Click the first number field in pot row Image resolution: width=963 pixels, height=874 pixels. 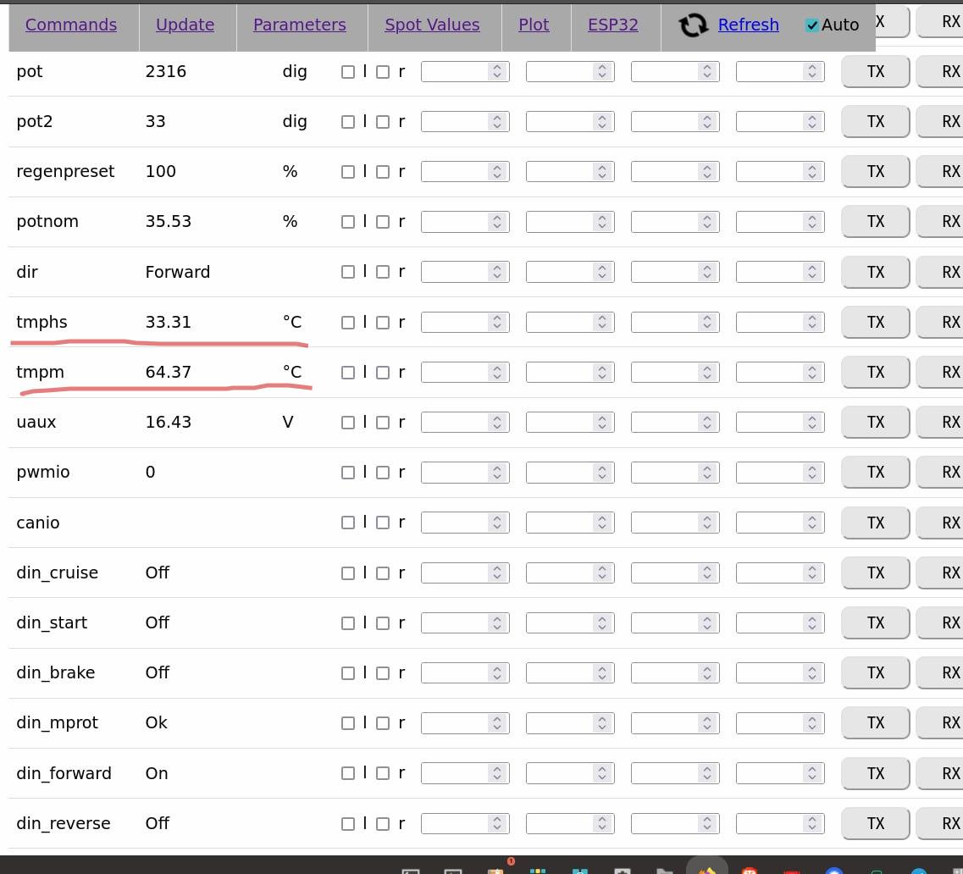tap(455, 72)
